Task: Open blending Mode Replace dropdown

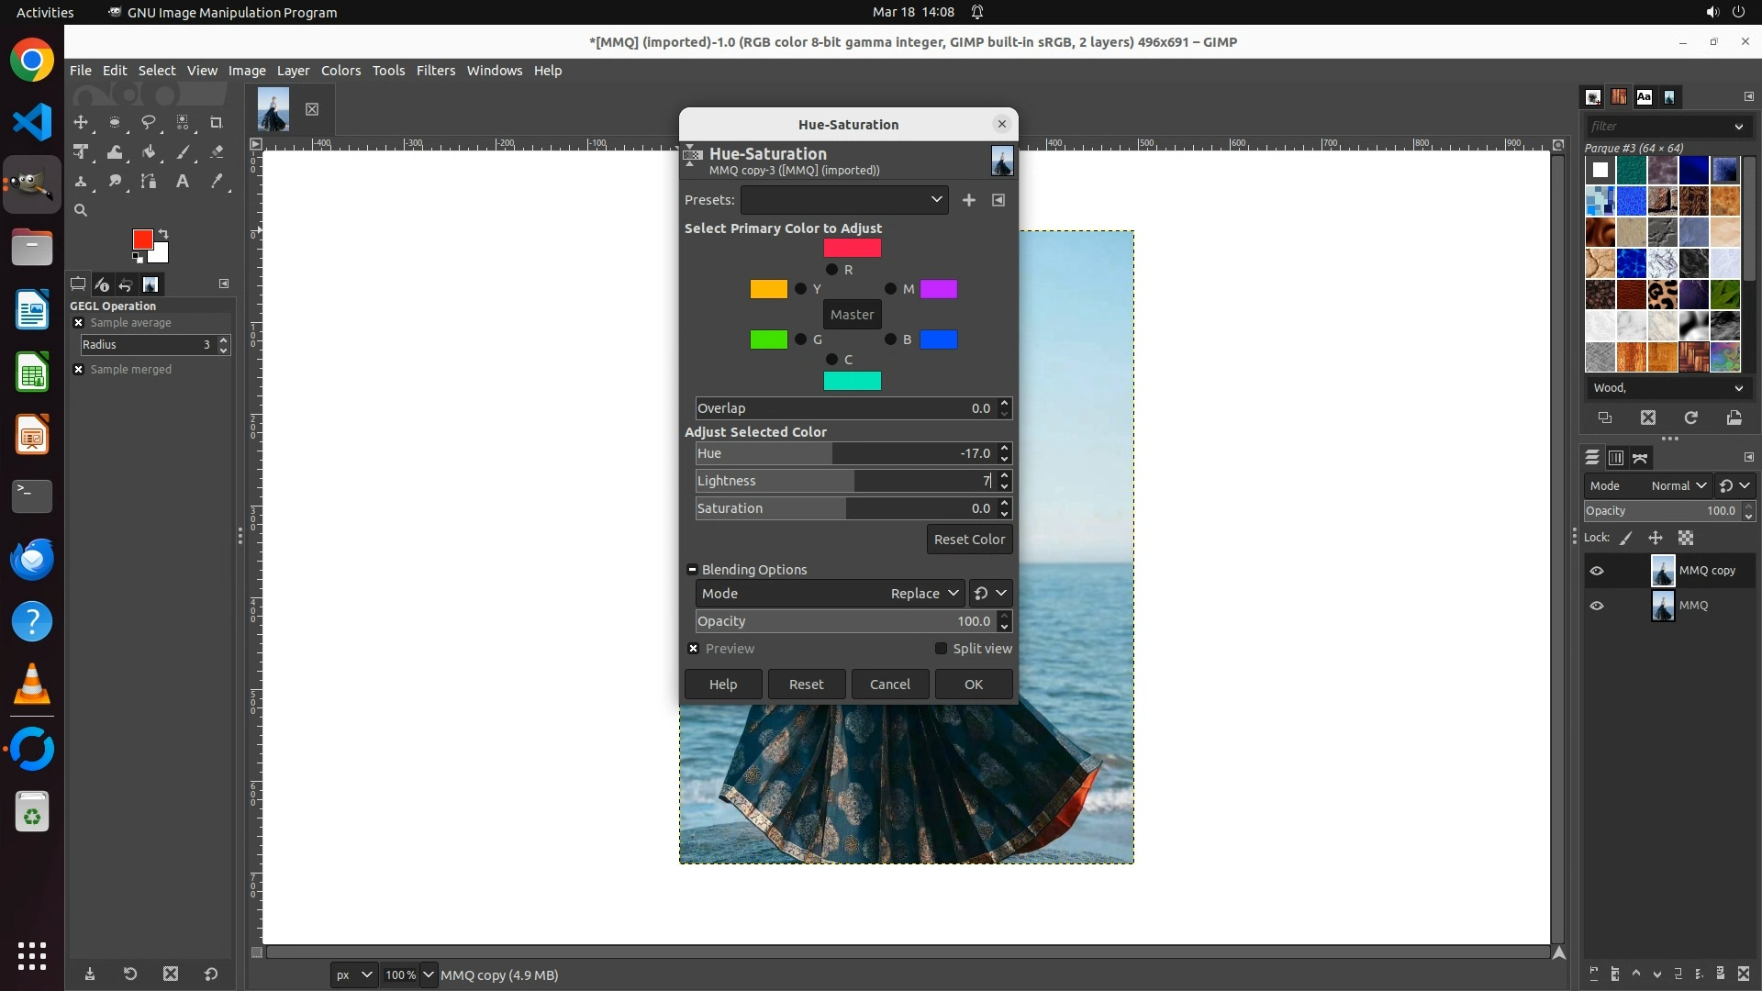Action: 922,594
